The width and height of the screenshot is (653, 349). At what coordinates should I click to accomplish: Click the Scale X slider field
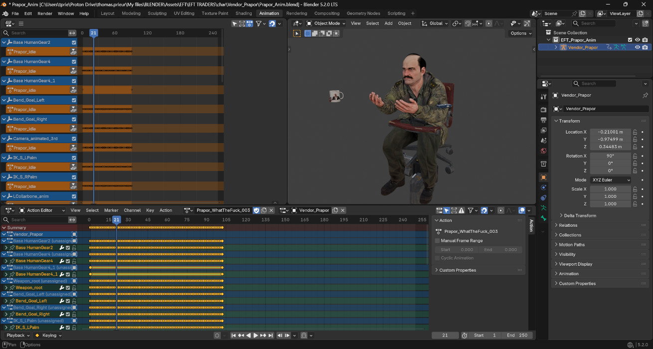click(x=611, y=189)
